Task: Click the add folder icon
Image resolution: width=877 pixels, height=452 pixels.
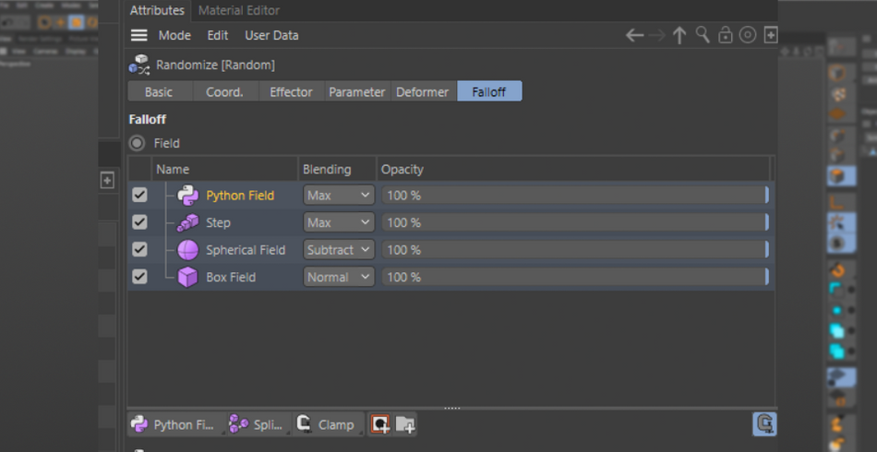Action: pyautogui.click(x=405, y=424)
